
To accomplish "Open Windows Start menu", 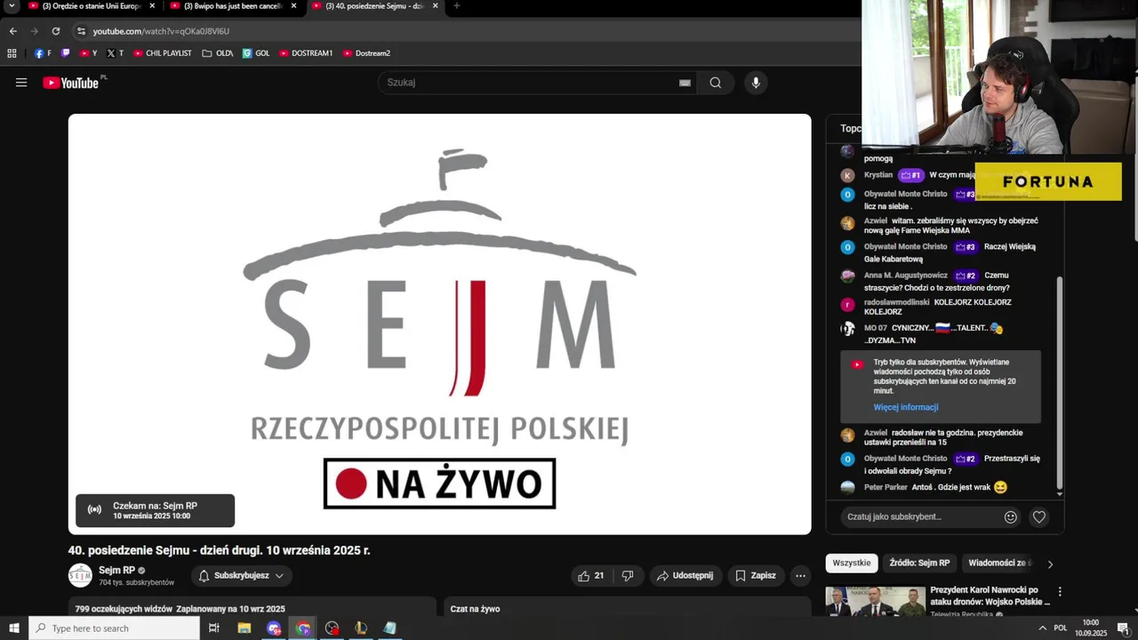I will coord(13,628).
